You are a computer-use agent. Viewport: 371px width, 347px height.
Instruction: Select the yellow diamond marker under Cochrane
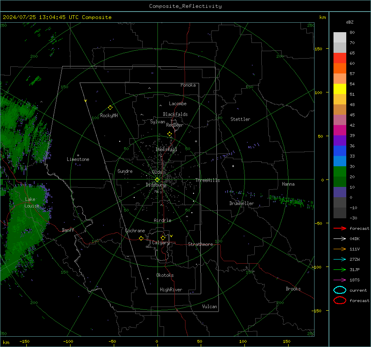[141, 238]
